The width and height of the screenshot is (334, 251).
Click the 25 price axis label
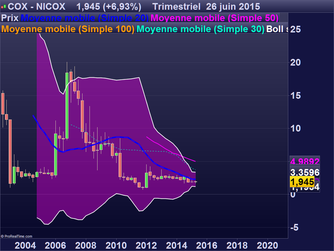point(296,29)
